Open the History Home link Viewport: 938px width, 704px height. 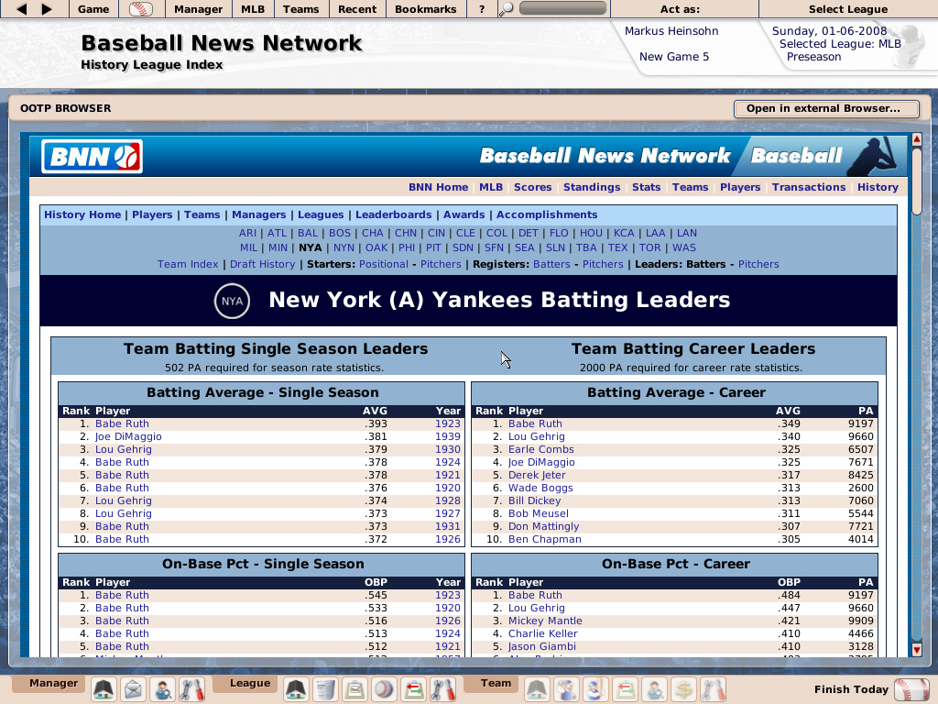pyautogui.click(x=82, y=214)
